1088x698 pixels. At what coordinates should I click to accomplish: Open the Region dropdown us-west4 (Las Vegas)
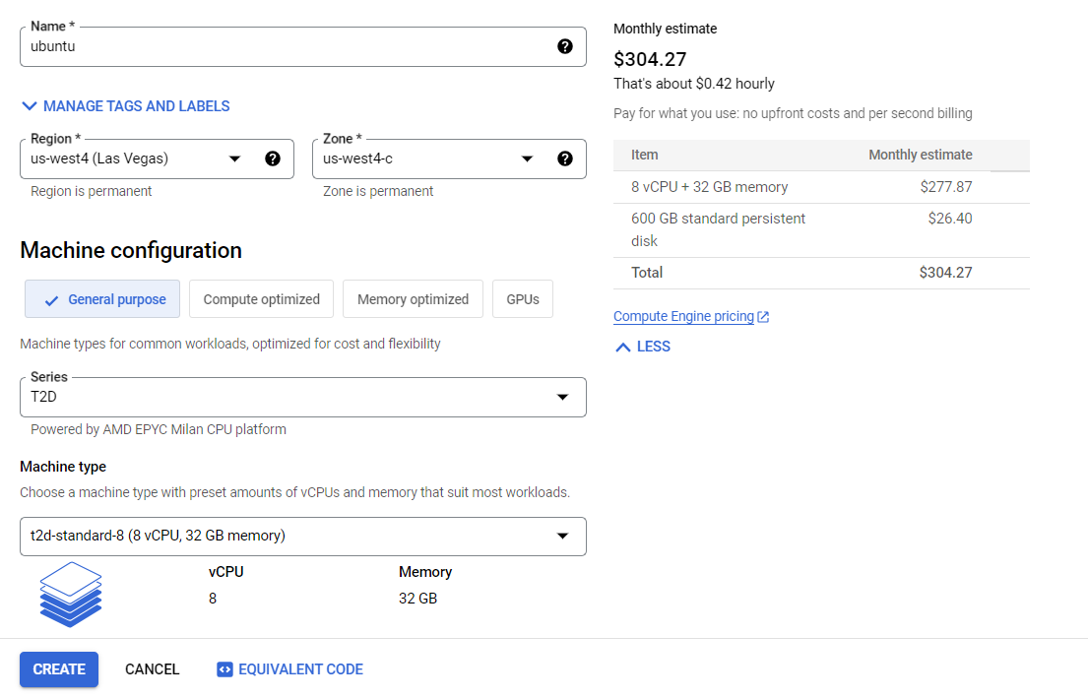click(138, 159)
